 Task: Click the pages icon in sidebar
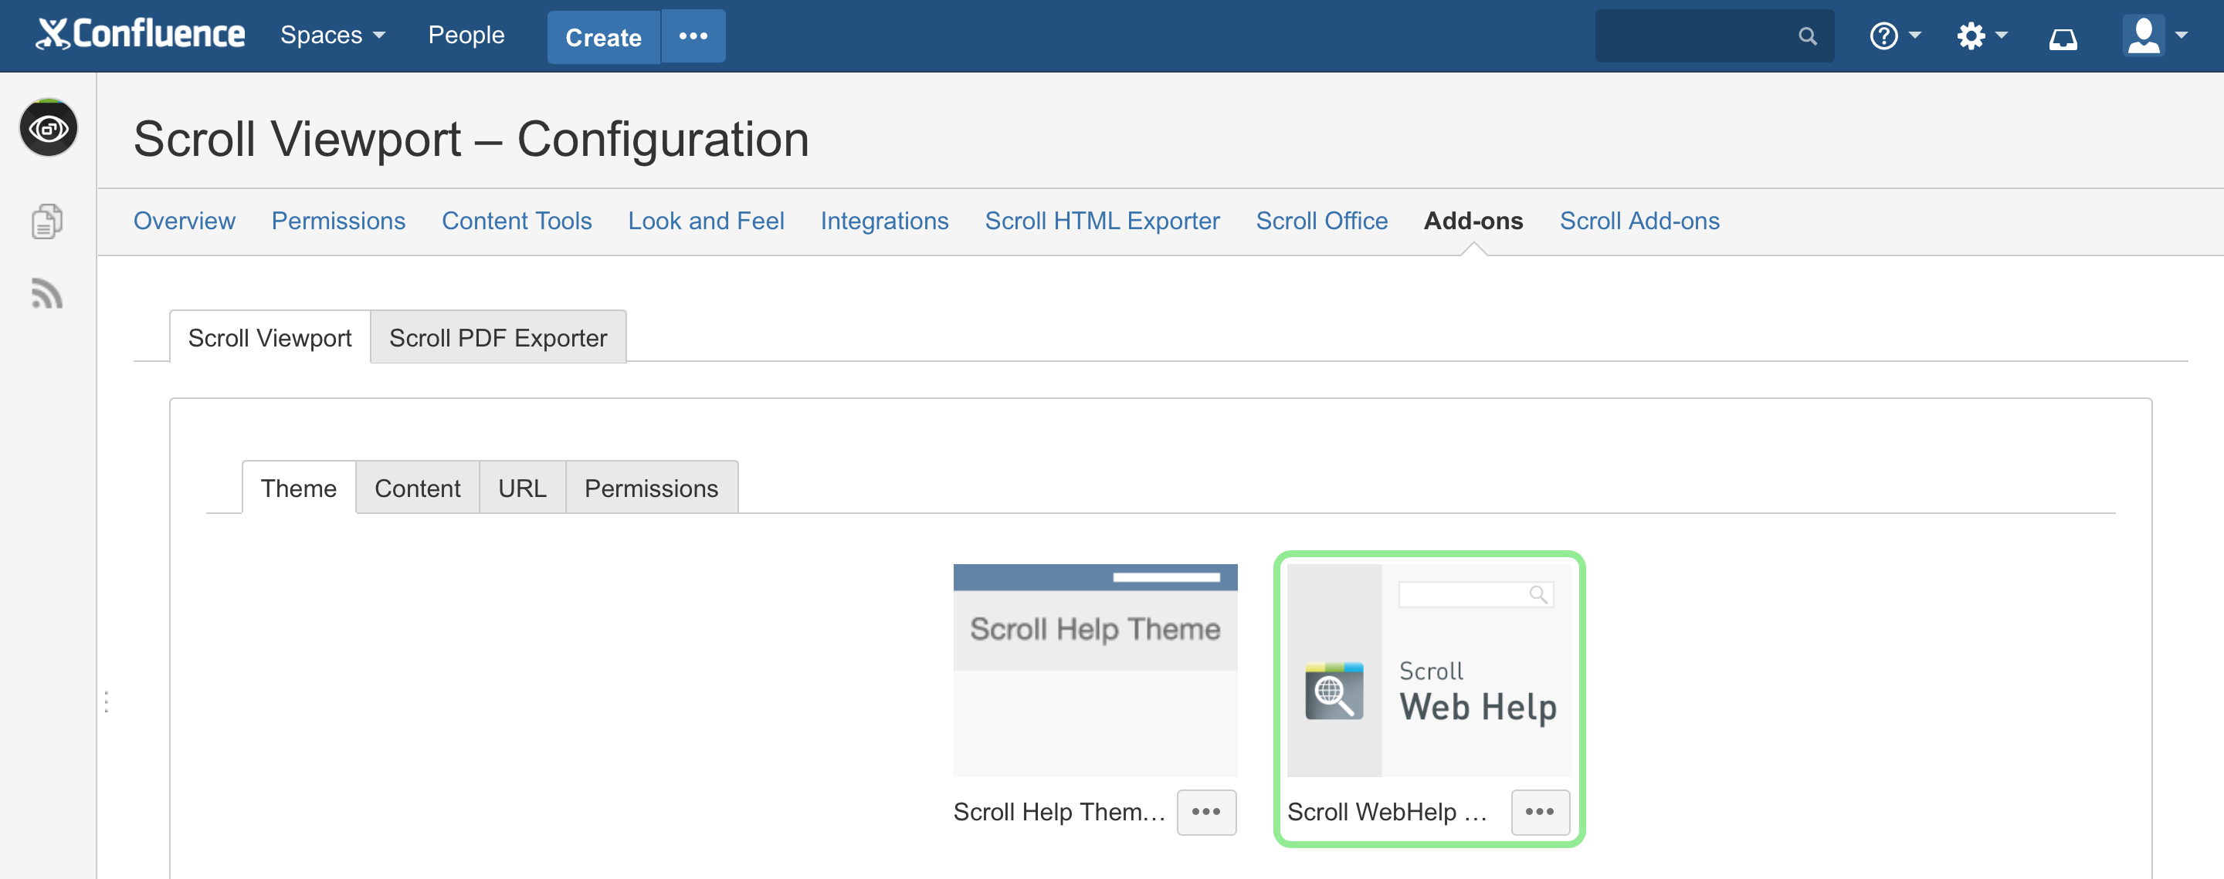46,221
